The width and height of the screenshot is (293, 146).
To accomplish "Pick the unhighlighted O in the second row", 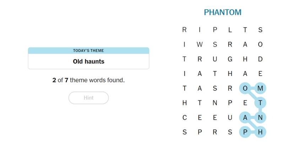I will 260,45.
